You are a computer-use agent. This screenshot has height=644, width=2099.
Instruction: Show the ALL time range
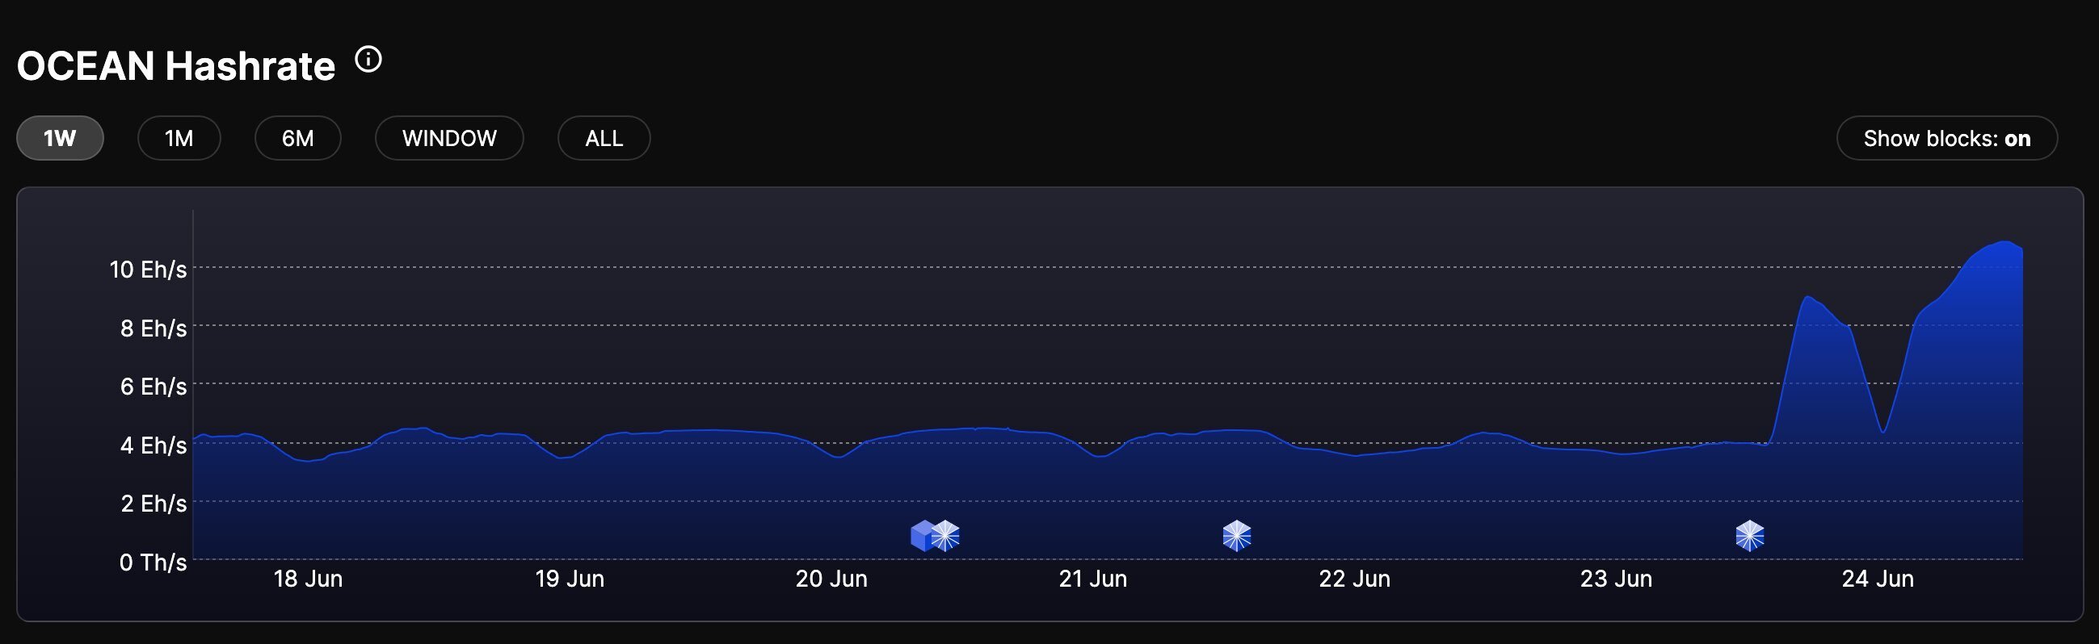tap(604, 139)
